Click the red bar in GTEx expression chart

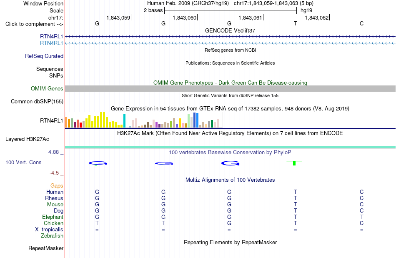(x=80, y=125)
